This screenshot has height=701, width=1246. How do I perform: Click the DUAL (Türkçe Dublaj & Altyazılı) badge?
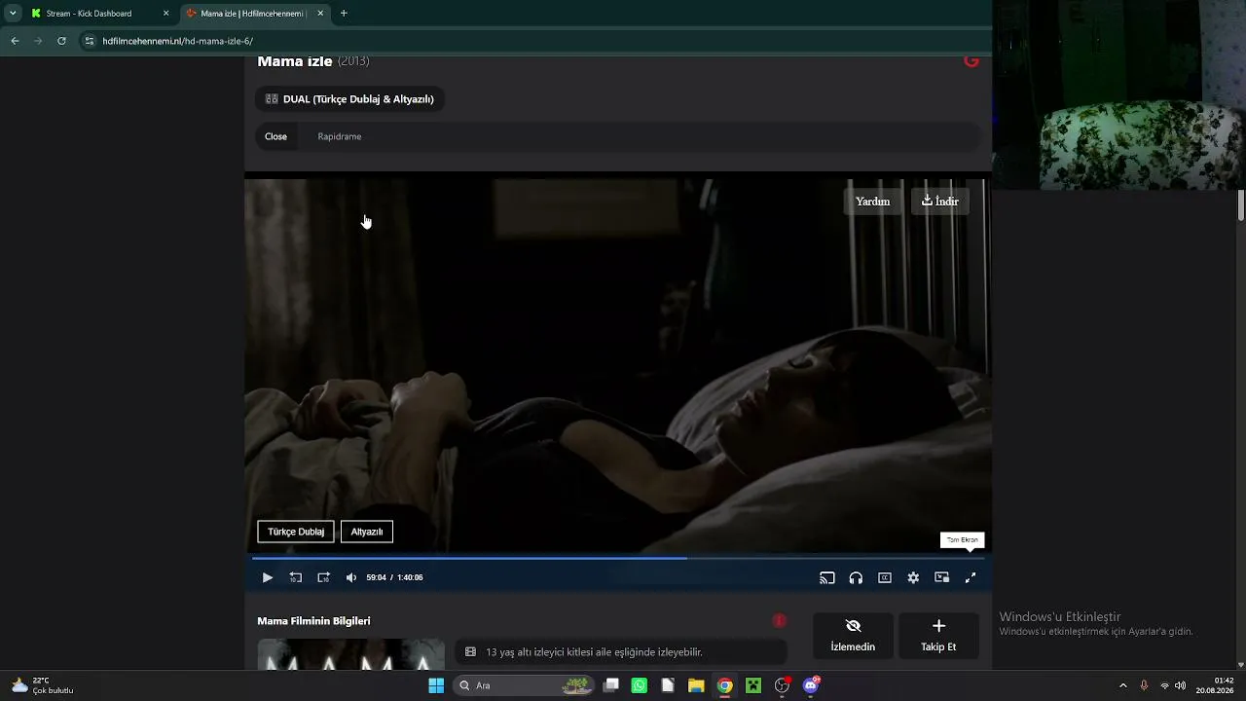[x=349, y=99]
